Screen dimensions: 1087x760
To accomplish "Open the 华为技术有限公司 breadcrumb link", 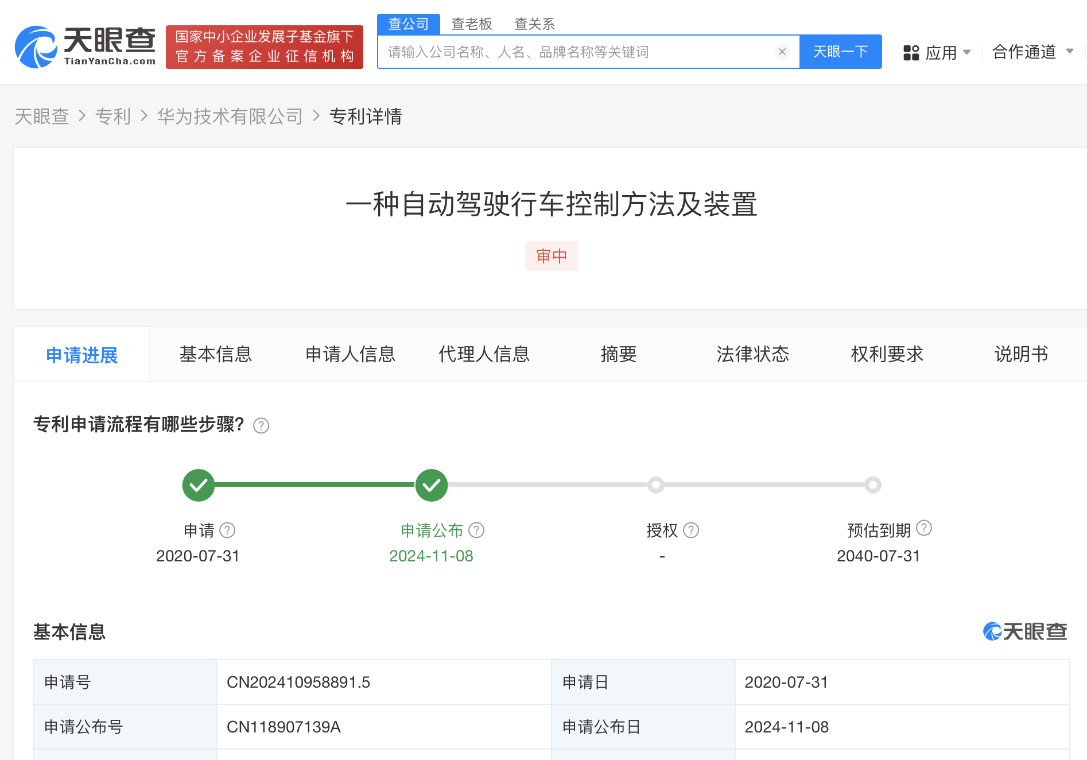I will [x=230, y=117].
